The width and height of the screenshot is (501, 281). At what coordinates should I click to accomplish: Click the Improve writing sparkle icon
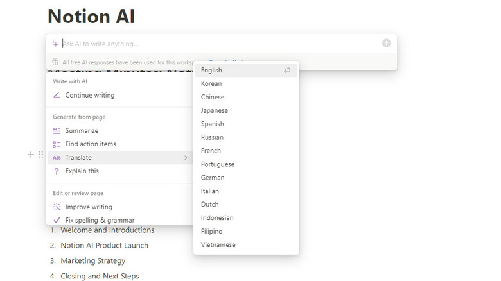click(x=57, y=207)
